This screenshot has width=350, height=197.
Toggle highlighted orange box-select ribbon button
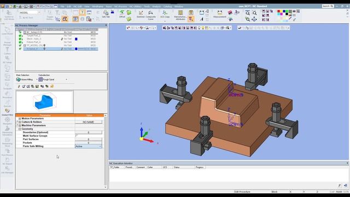(65, 19)
